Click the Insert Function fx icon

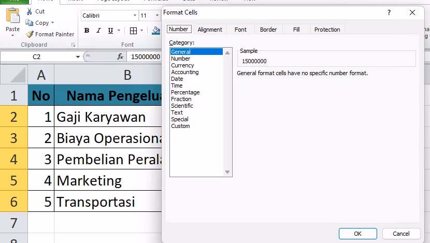(x=120, y=57)
